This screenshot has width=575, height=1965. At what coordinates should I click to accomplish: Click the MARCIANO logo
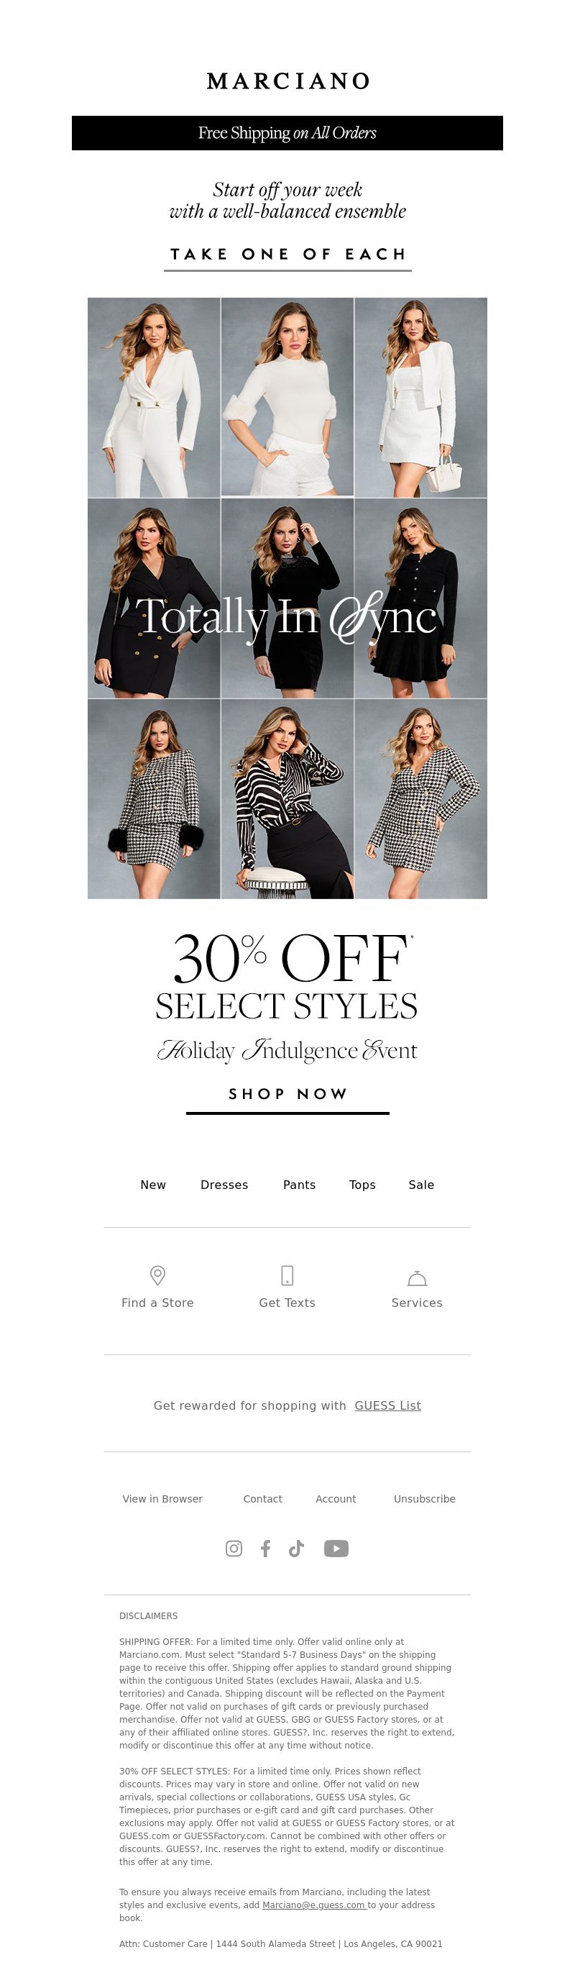(288, 81)
